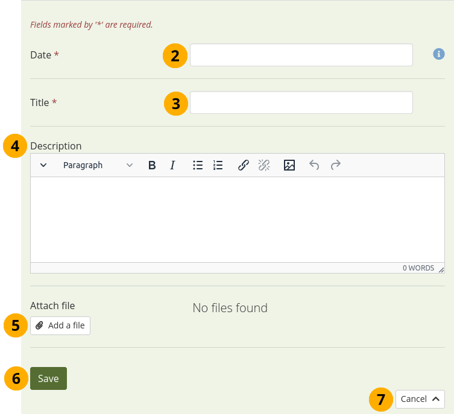The height and width of the screenshot is (414, 454).
Task: Focus the Date input field
Action: click(x=301, y=55)
